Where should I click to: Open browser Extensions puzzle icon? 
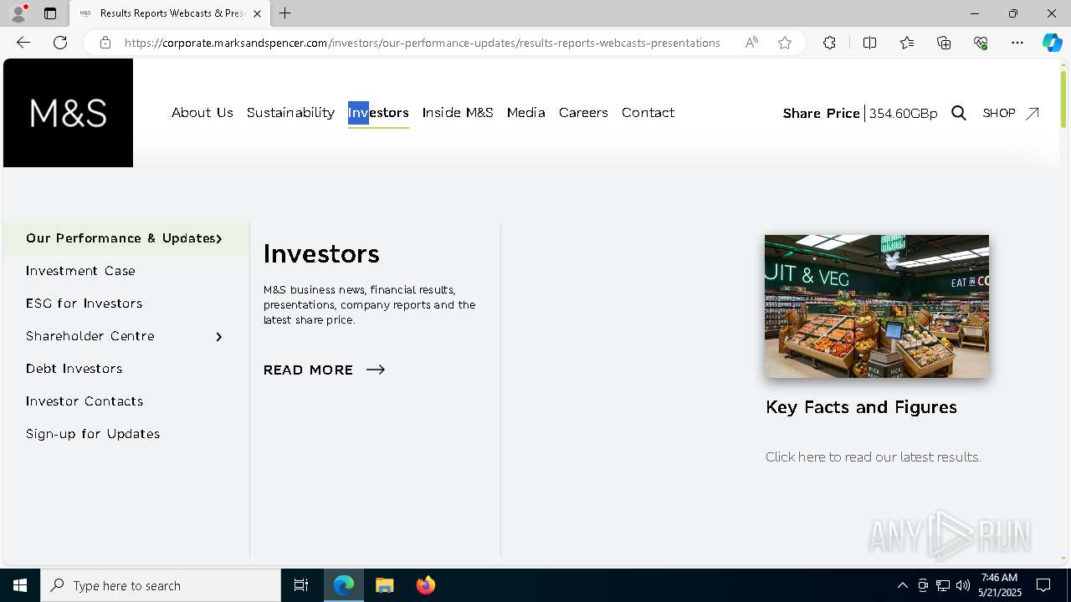coord(829,43)
